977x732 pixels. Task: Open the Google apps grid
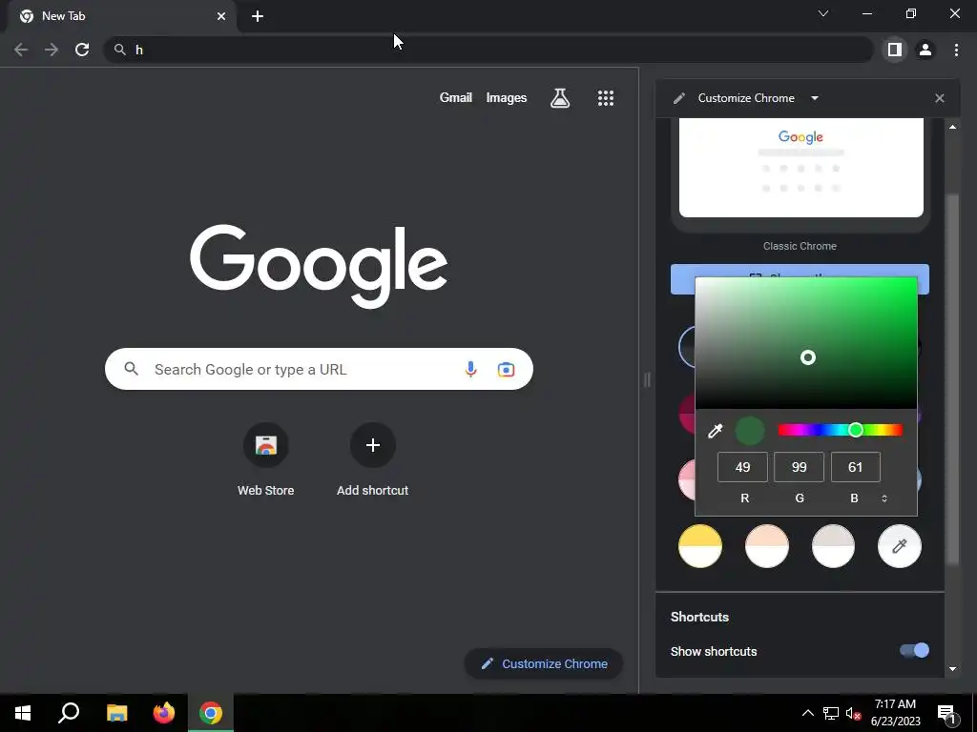coord(606,98)
